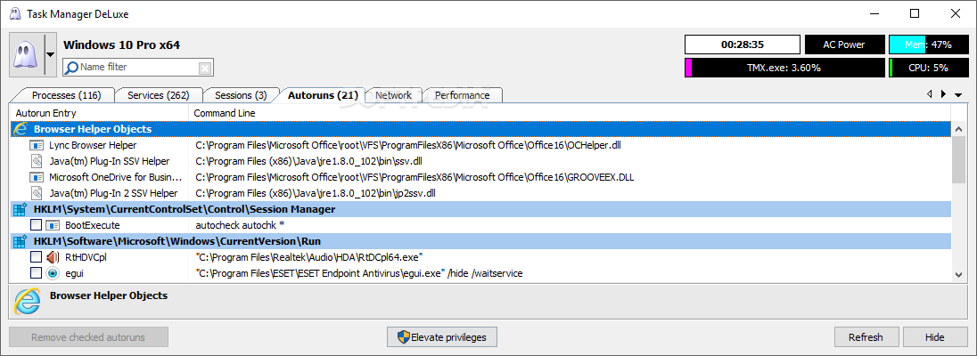The width and height of the screenshot is (977, 356).
Task: Check the BootExecute checkbox
Action: tap(37, 225)
